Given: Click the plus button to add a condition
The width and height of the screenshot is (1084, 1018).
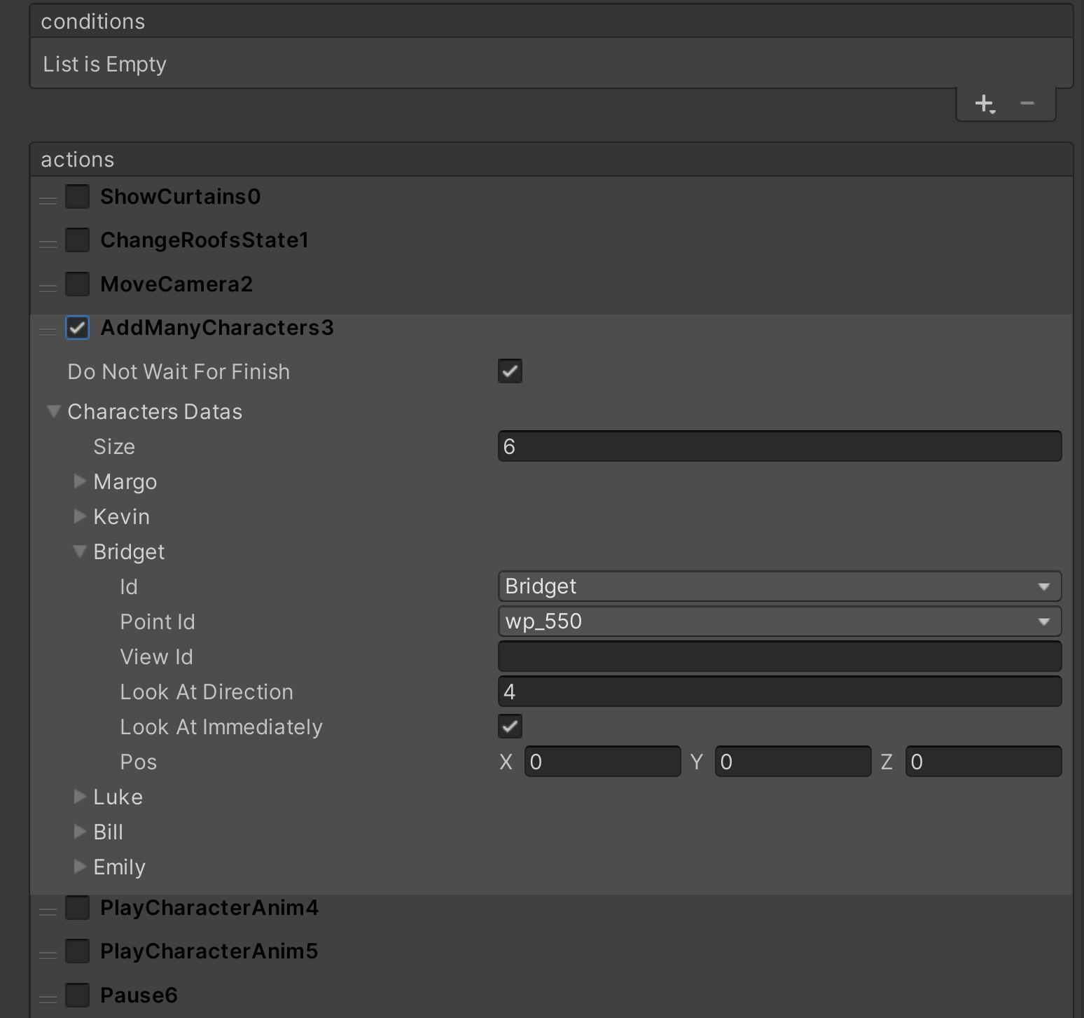Looking at the screenshot, I should pos(985,104).
